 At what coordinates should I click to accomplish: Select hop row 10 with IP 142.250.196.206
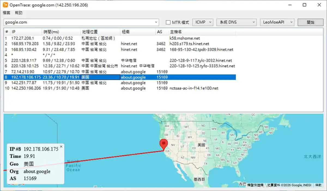click(x=120, y=88)
